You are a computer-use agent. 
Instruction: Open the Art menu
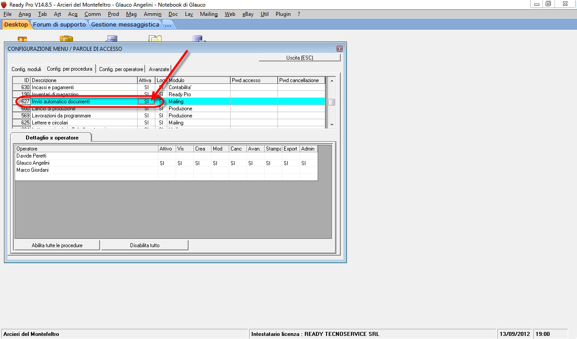tap(58, 14)
